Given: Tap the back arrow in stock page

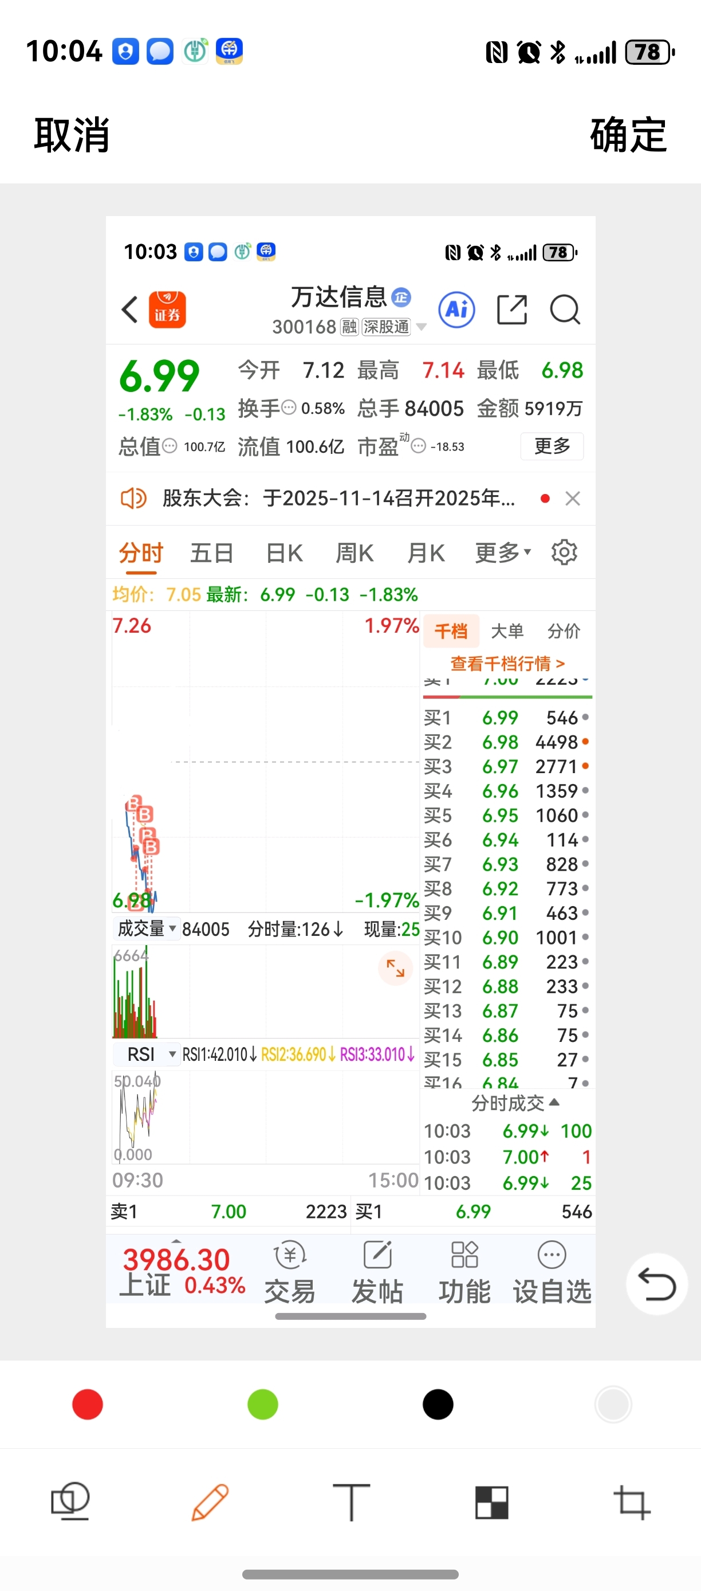Looking at the screenshot, I should click(x=129, y=309).
